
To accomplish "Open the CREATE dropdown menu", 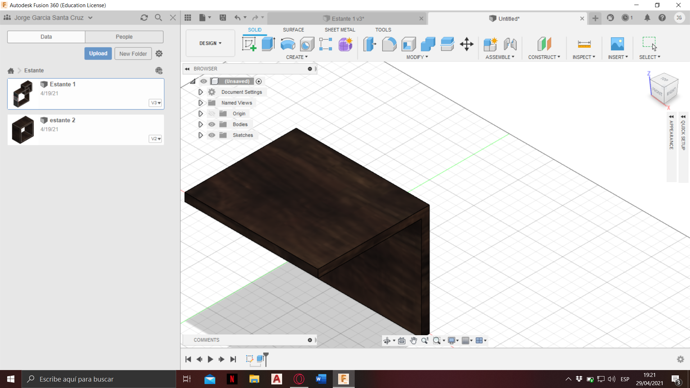I will 297,57.
